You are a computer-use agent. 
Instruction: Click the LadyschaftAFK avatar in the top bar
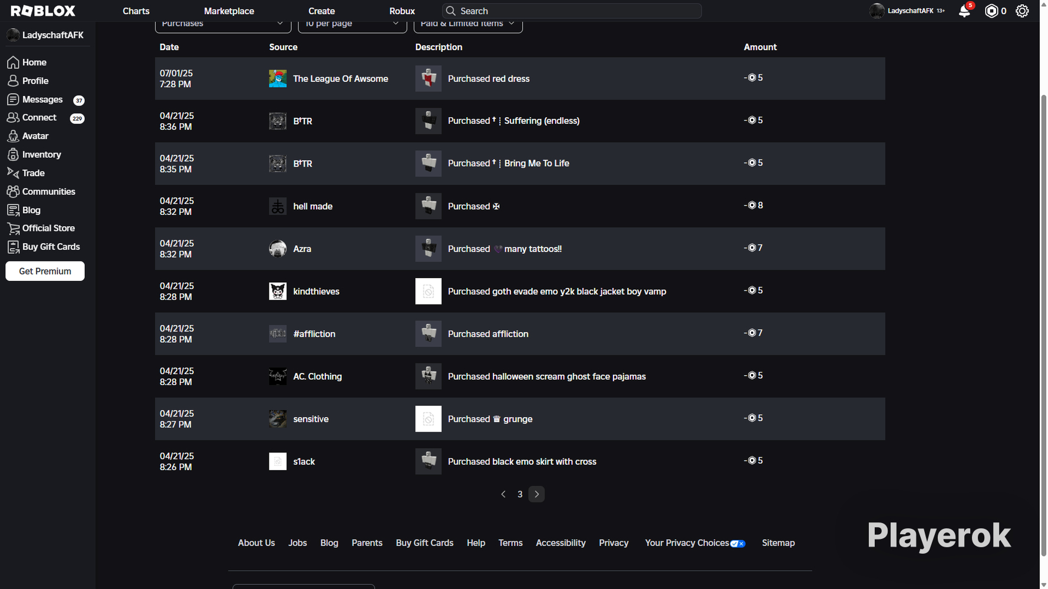point(877,11)
